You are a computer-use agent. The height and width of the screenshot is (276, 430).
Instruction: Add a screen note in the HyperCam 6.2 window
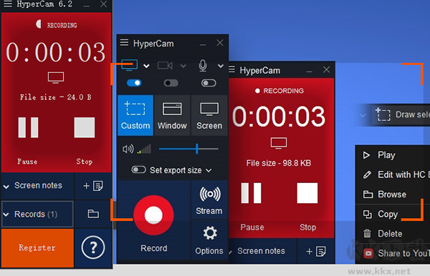tap(93, 186)
